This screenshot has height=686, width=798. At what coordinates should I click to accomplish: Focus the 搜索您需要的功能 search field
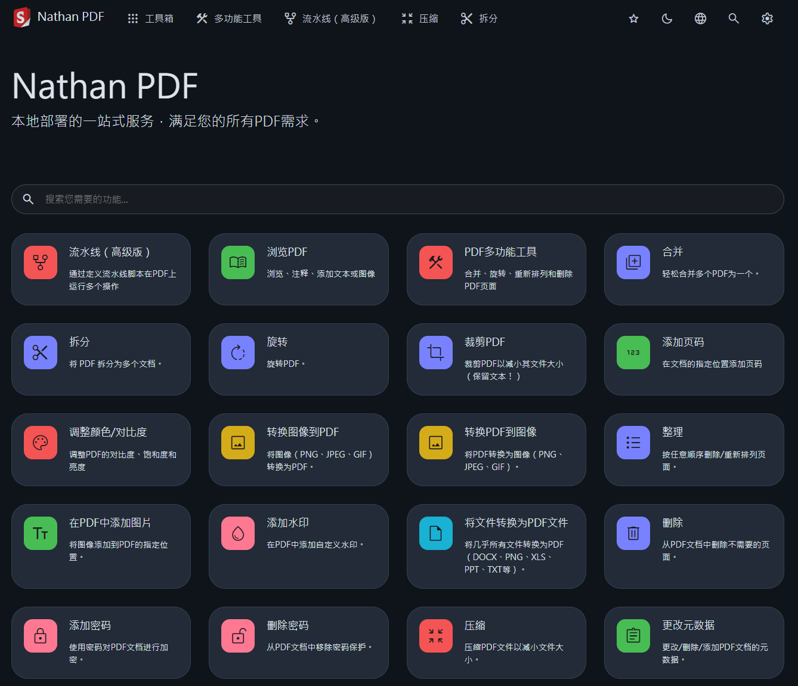click(x=398, y=199)
